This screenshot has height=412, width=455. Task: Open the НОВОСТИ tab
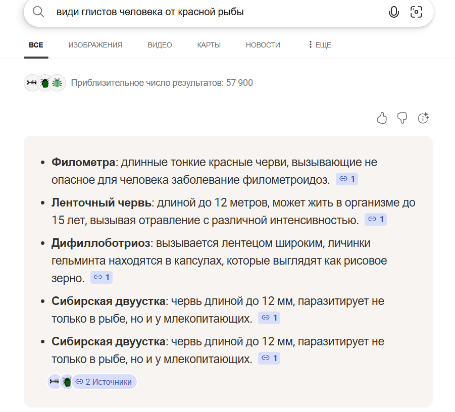pos(263,45)
